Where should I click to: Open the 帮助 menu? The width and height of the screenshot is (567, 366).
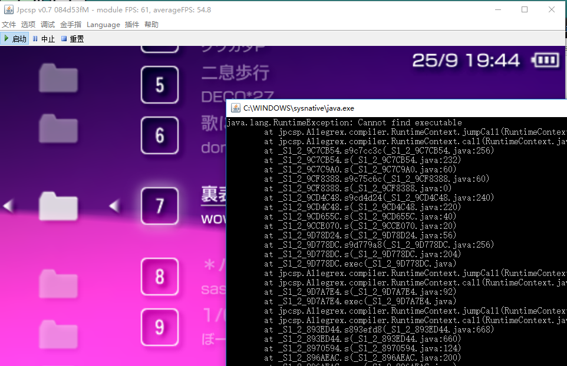click(151, 25)
